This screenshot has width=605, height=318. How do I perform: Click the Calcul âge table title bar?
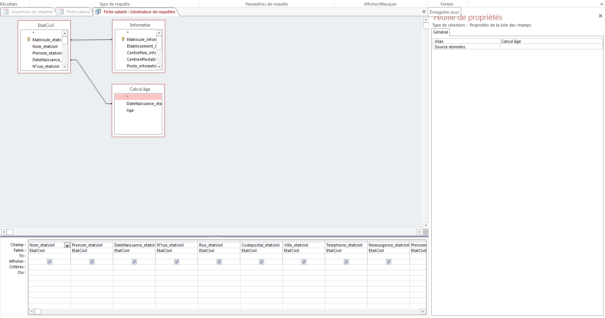[138, 89]
